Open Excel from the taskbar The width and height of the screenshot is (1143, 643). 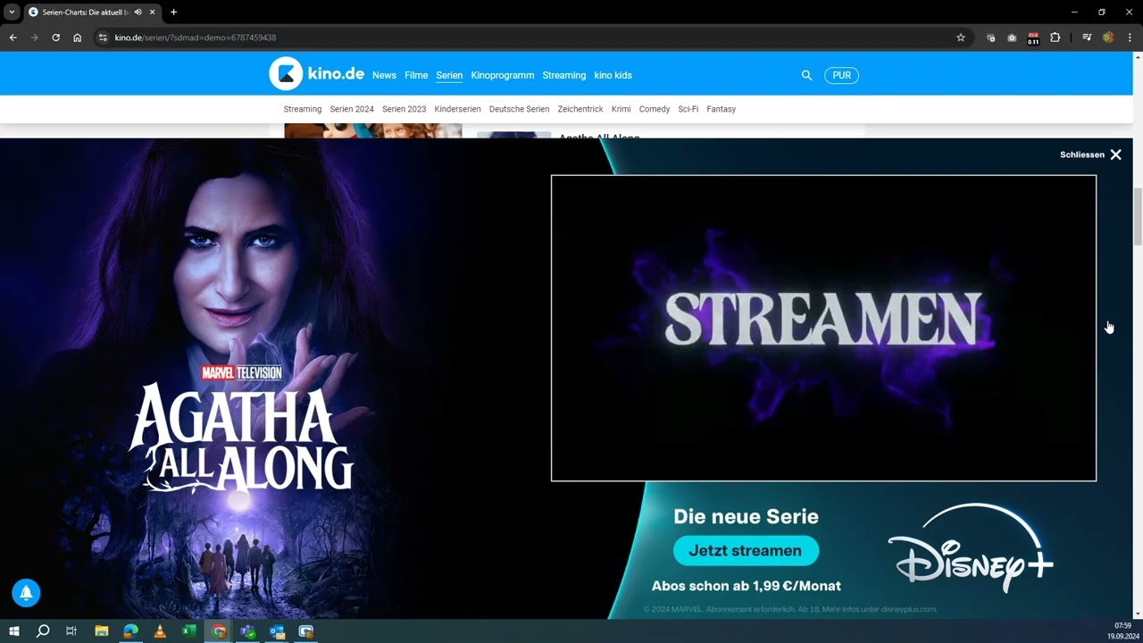[x=189, y=631]
